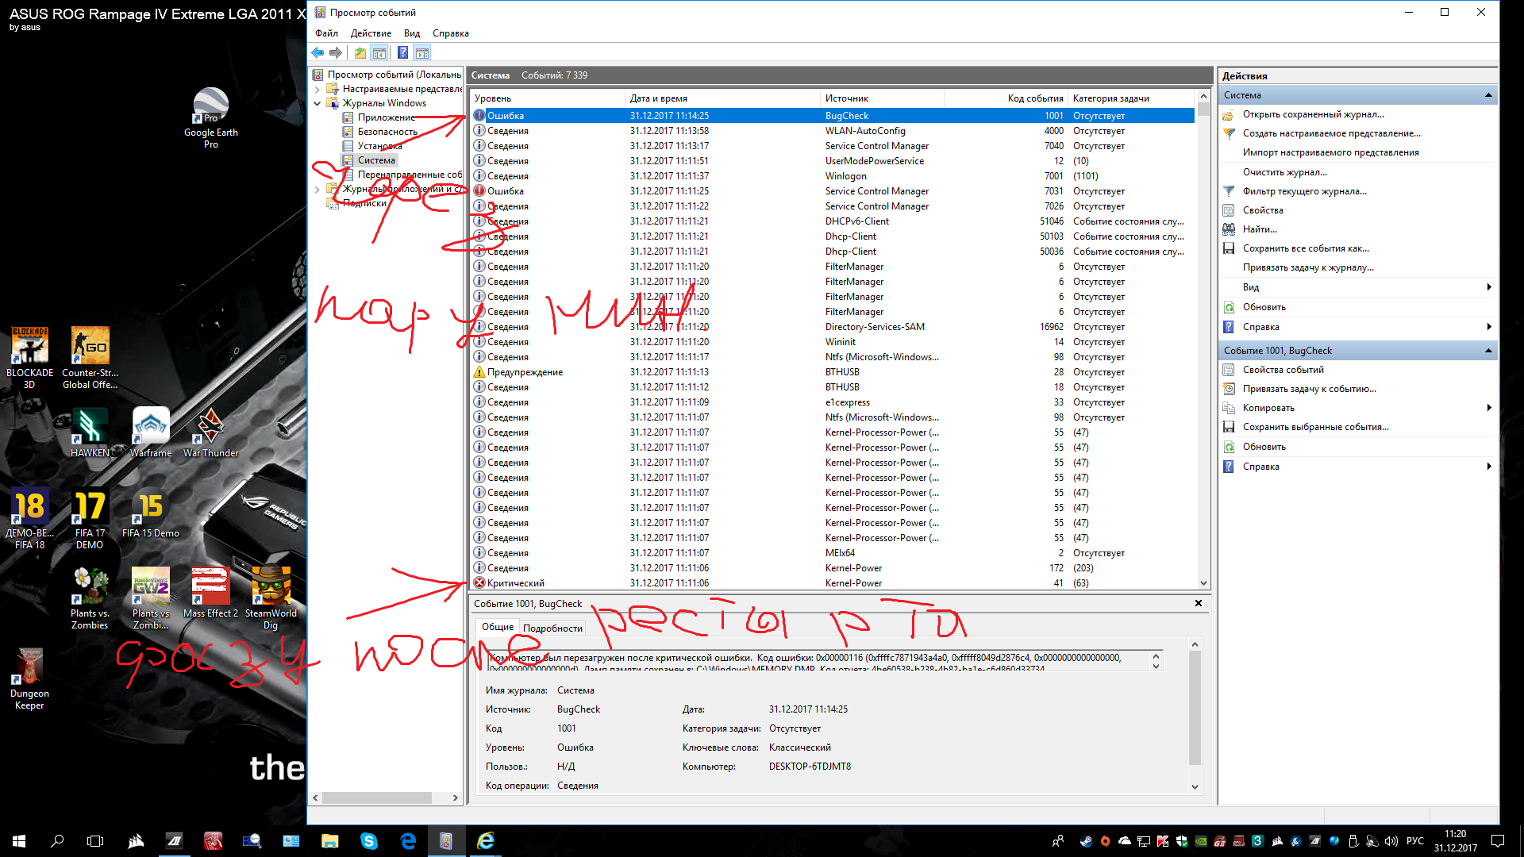Image resolution: width=1524 pixels, height=857 pixels.
Task: Close the event preview pane with X
Action: click(1198, 603)
